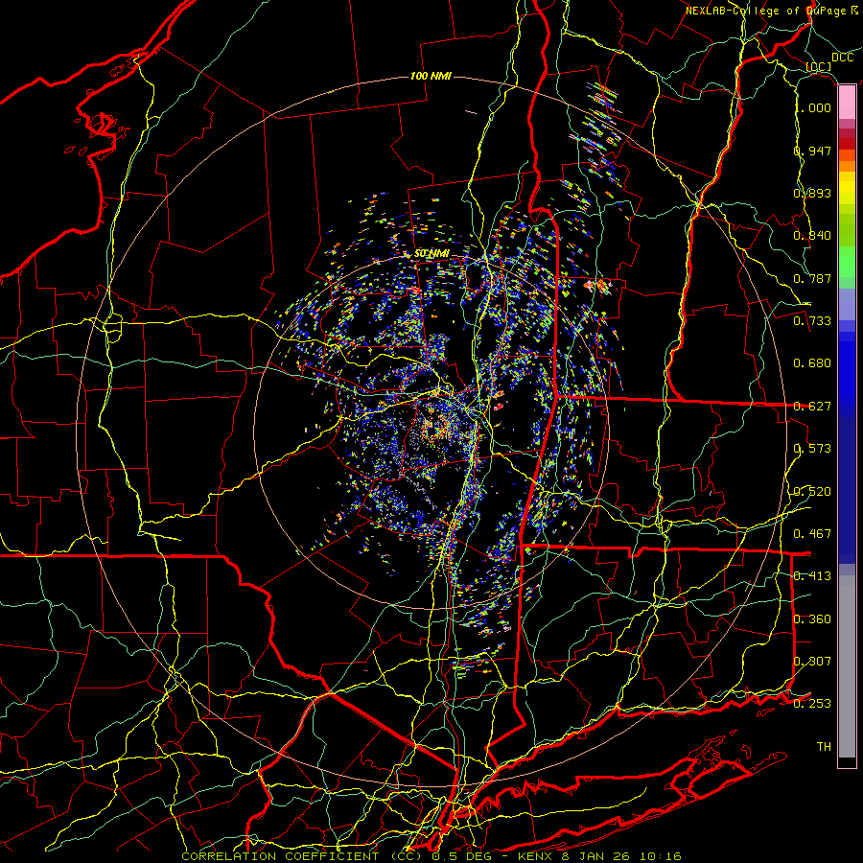Select the pink segment of the color bar

click(x=847, y=103)
